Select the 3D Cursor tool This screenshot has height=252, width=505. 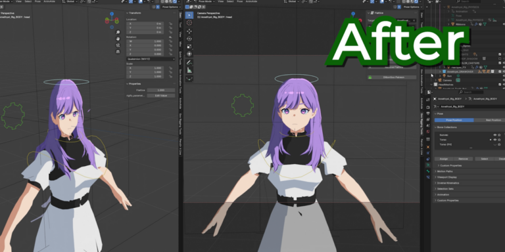pos(189,23)
